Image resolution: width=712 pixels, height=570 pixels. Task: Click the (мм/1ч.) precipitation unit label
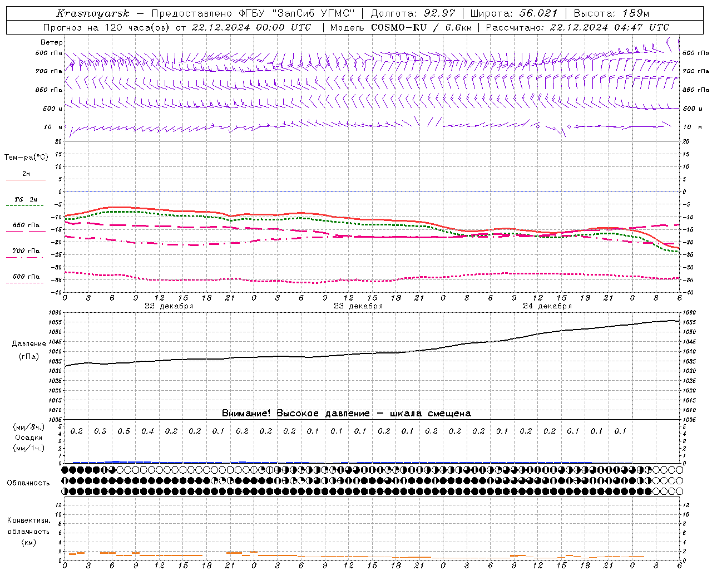click(29, 448)
